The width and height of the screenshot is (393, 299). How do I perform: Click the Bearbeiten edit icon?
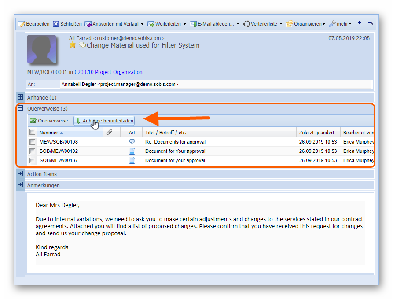click(x=22, y=24)
